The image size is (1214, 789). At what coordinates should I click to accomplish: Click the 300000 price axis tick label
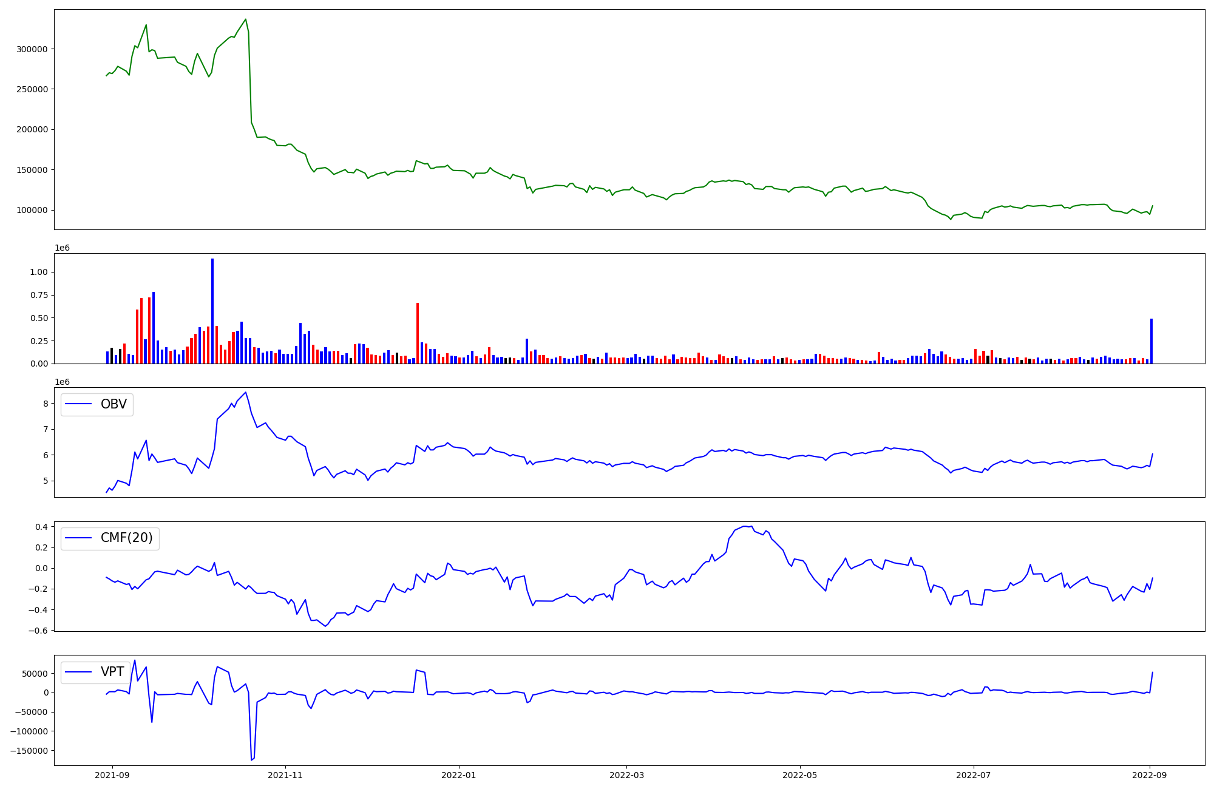(32, 49)
